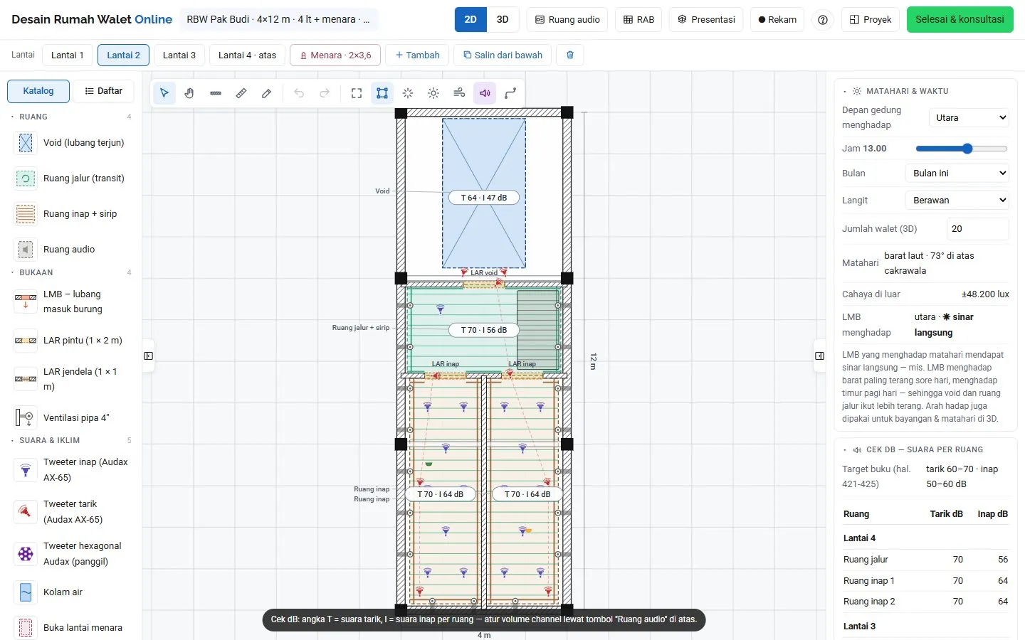This screenshot has height=640, width=1025.
Task: Click the wind airflow icon
Action: pos(459,93)
